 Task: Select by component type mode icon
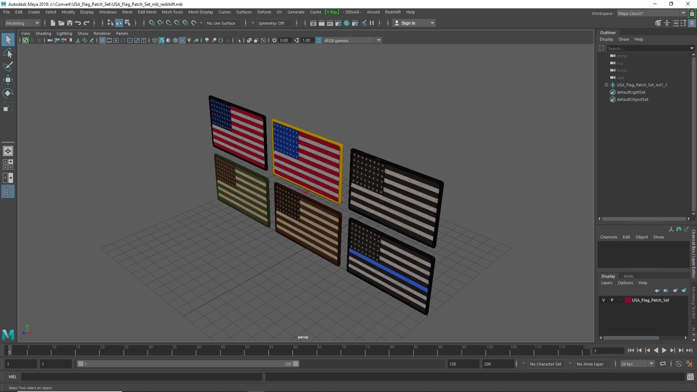[127, 23]
